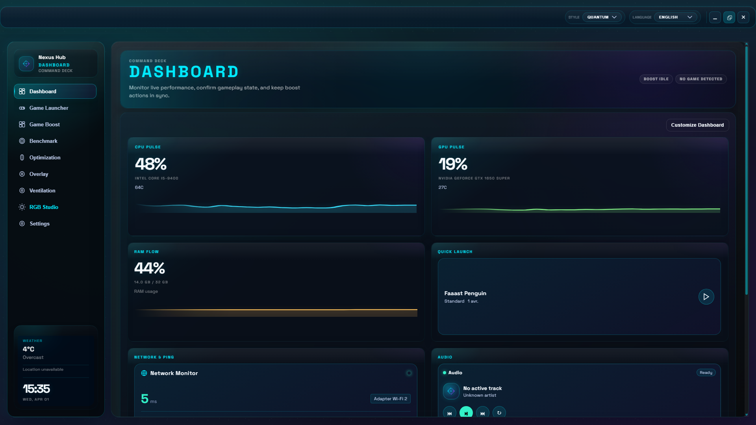Click the audio refresh icon

click(x=499, y=413)
